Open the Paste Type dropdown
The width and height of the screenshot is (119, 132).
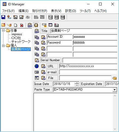115,90
